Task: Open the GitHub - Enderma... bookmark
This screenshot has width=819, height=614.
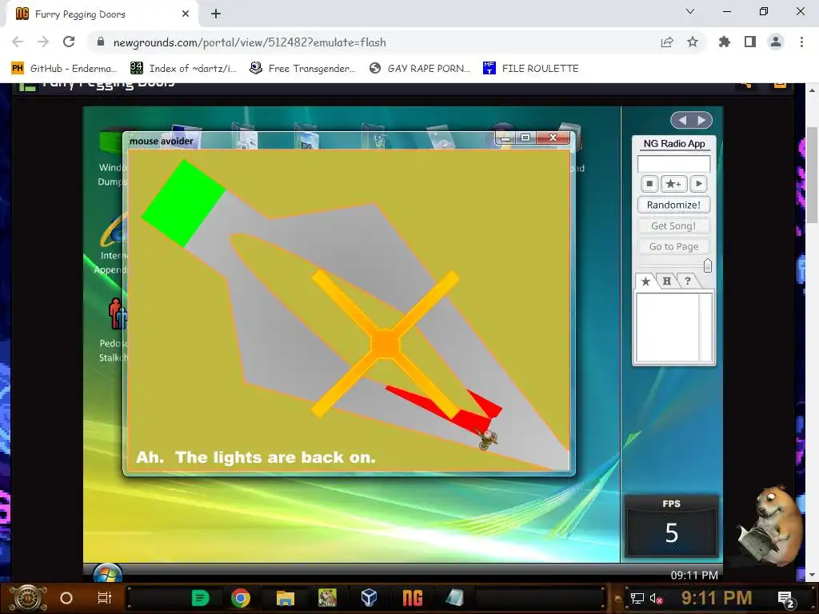Action: tap(65, 69)
